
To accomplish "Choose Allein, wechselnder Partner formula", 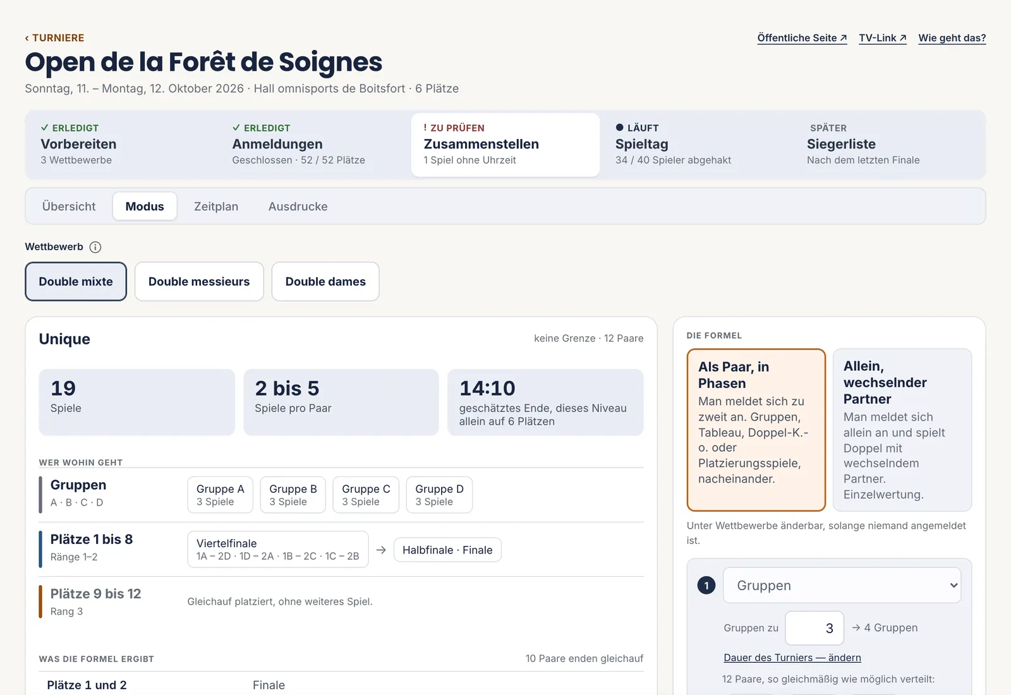I will (902, 430).
